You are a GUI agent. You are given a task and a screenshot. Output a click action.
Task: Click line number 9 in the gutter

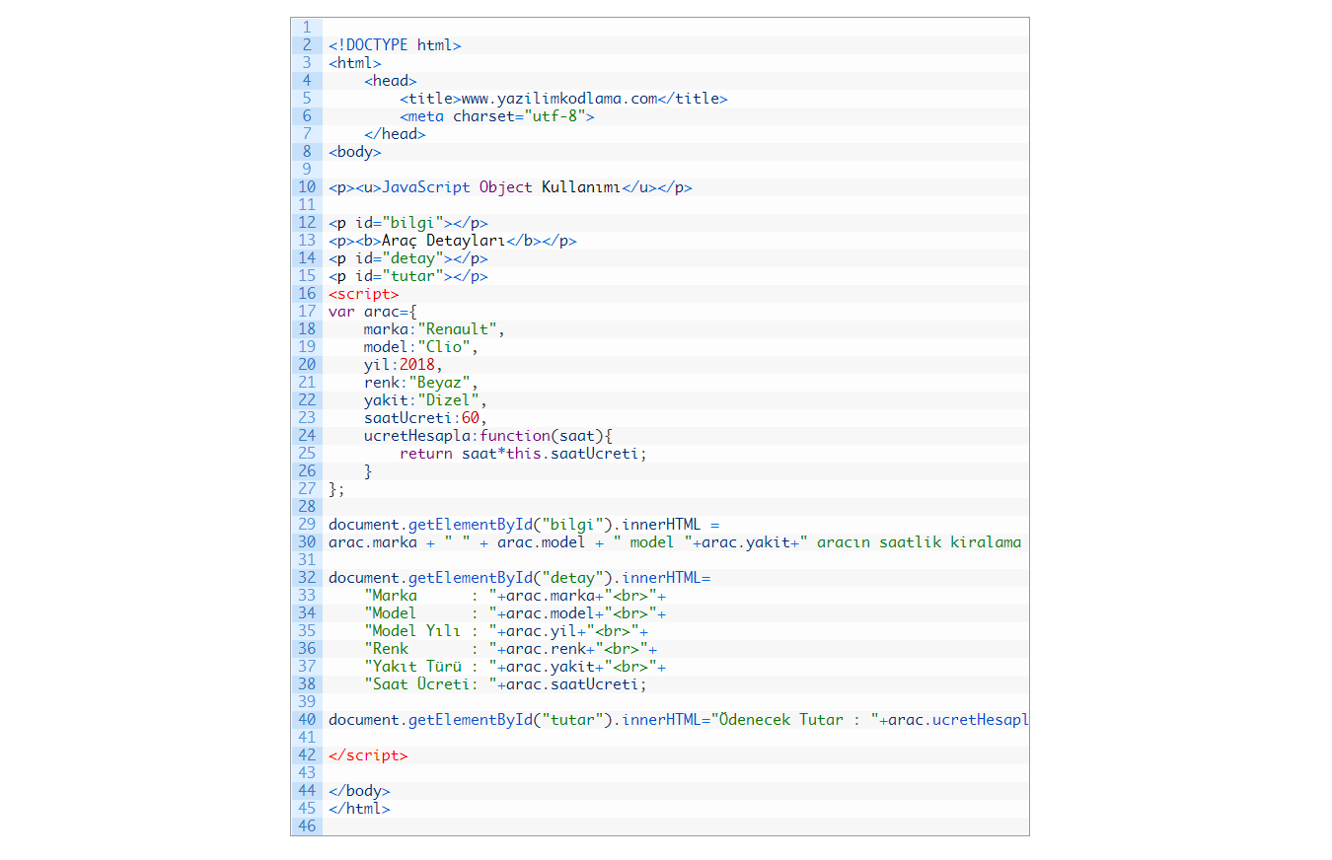(307, 170)
